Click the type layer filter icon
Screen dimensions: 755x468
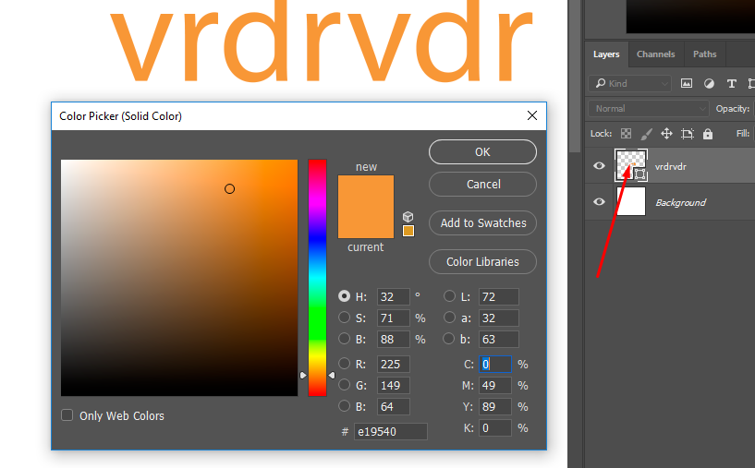(731, 84)
